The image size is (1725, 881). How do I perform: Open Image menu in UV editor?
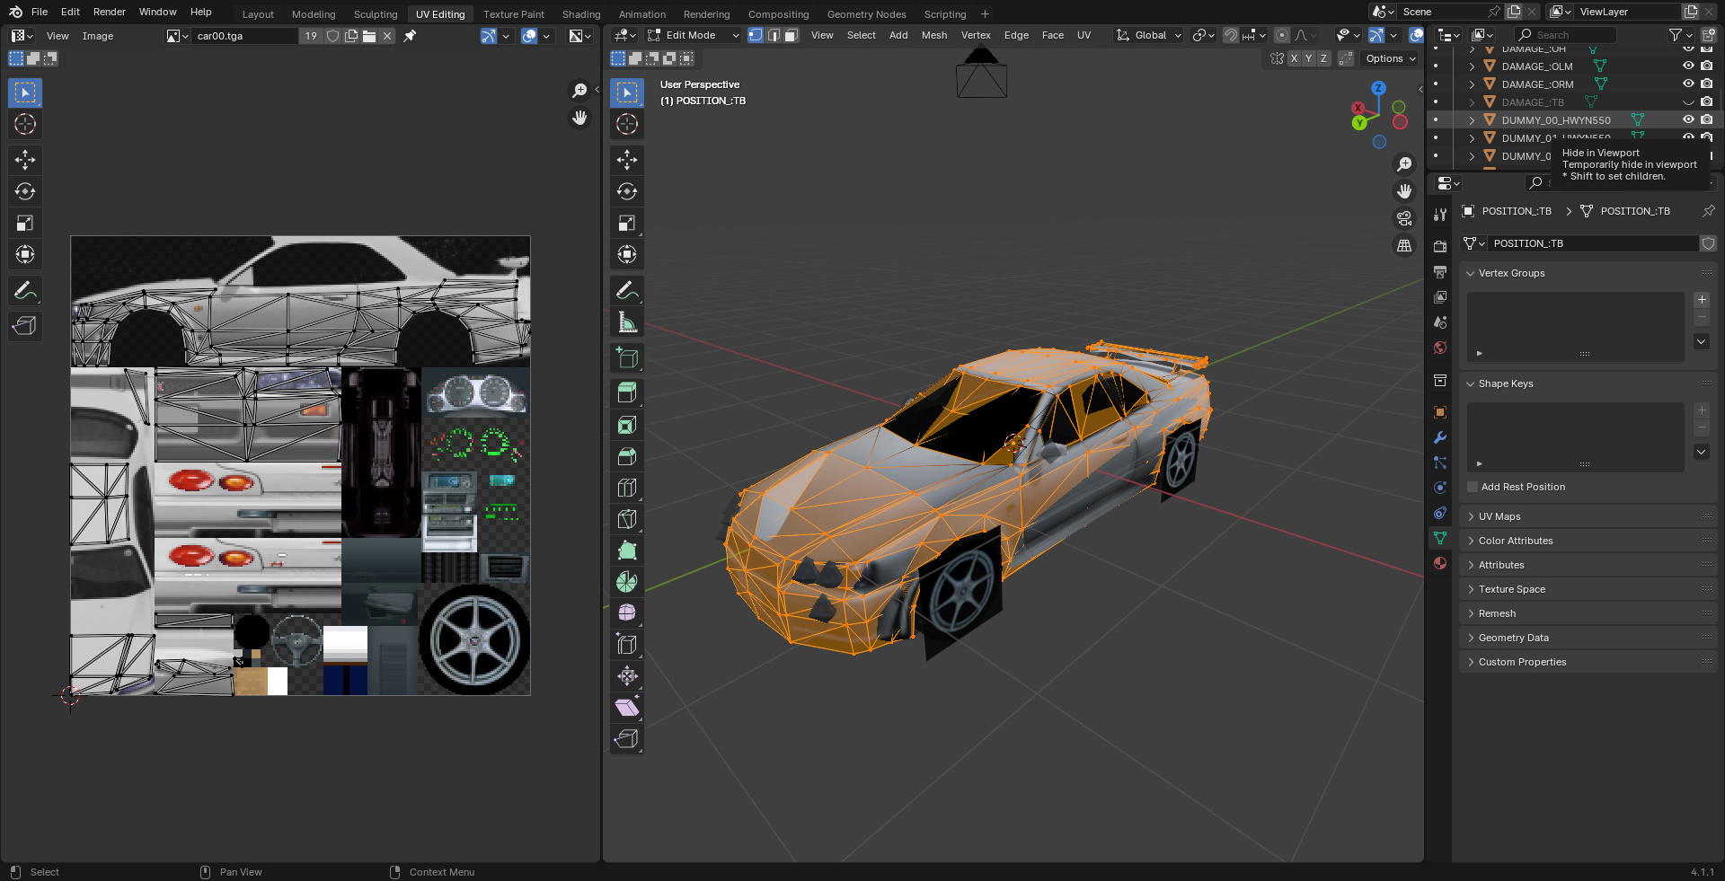(98, 36)
